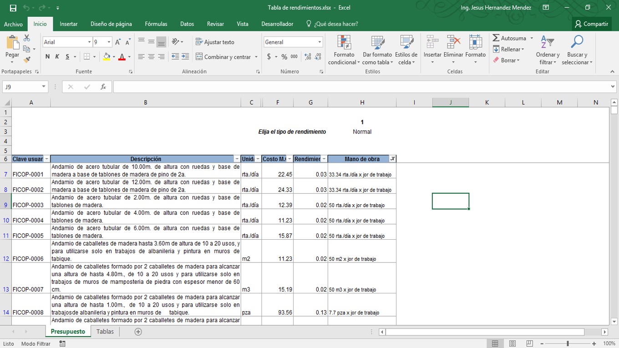Open Formato condicional menu

tap(344, 50)
